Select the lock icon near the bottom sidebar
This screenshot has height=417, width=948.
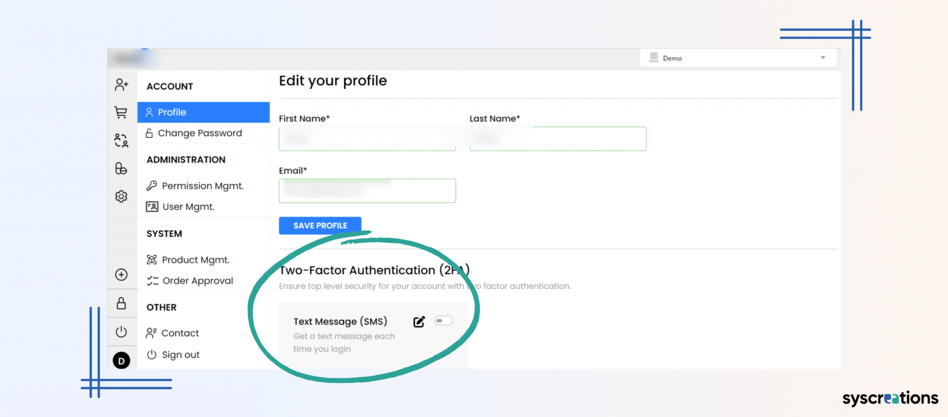[x=122, y=304]
